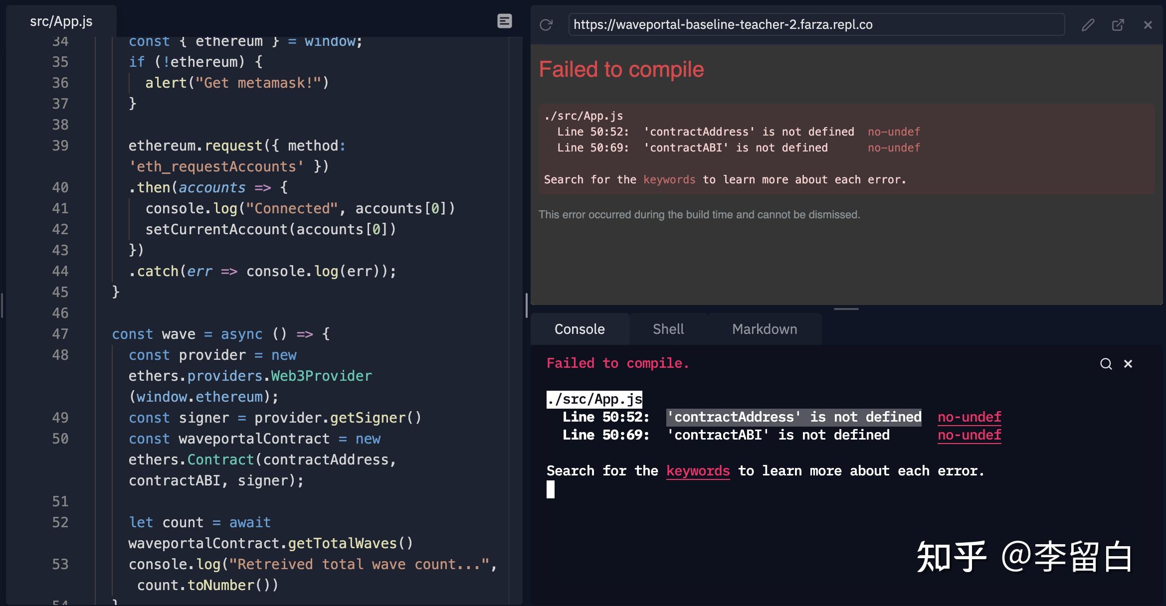Click the pencil edit icon beside the URL bar
The width and height of the screenshot is (1166, 606).
pyautogui.click(x=1088, y=25)
